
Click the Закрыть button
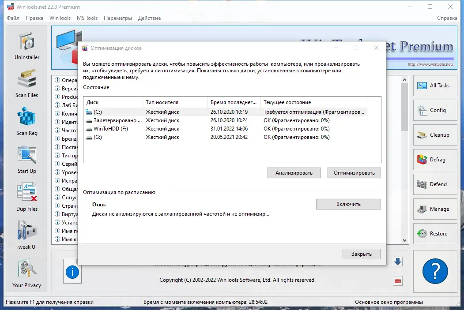(361, 254)
